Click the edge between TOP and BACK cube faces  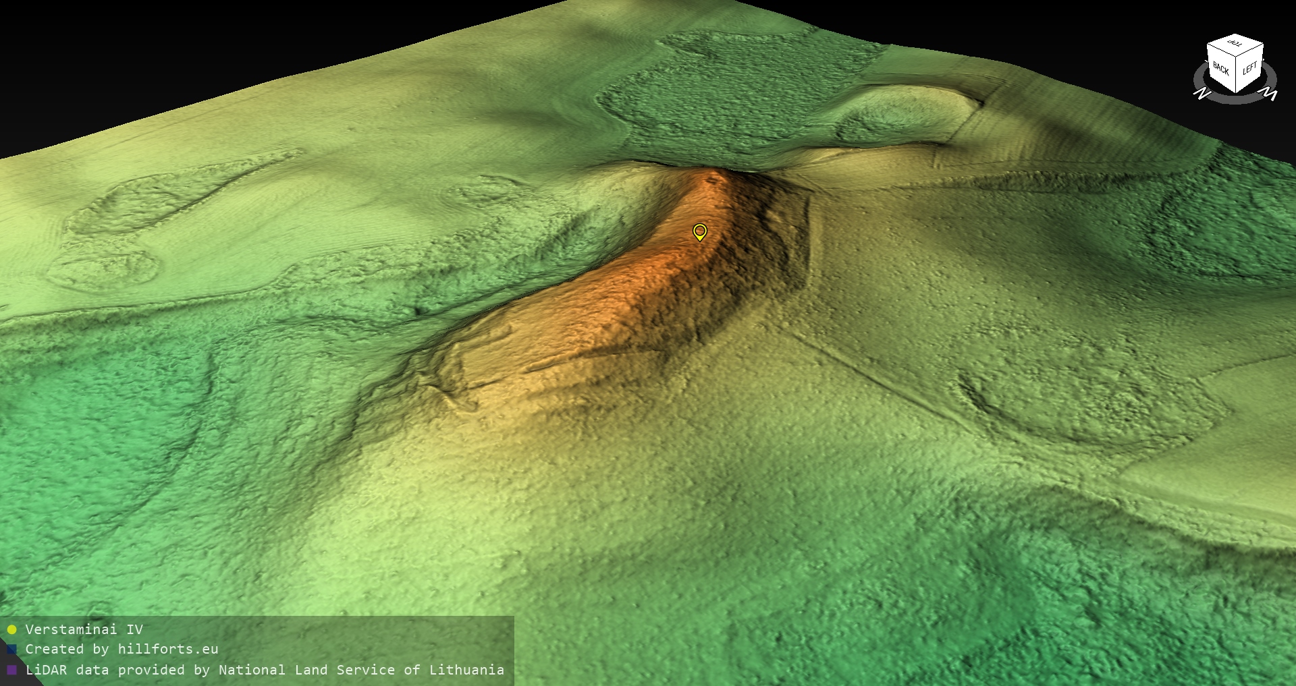pos(1222,49)
